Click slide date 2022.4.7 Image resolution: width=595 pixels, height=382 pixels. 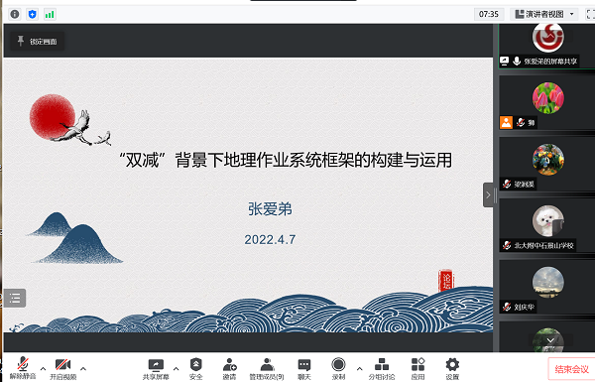270,239
